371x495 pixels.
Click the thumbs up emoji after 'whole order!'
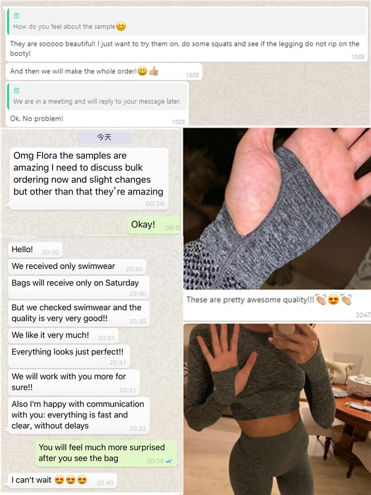point(154,71)
